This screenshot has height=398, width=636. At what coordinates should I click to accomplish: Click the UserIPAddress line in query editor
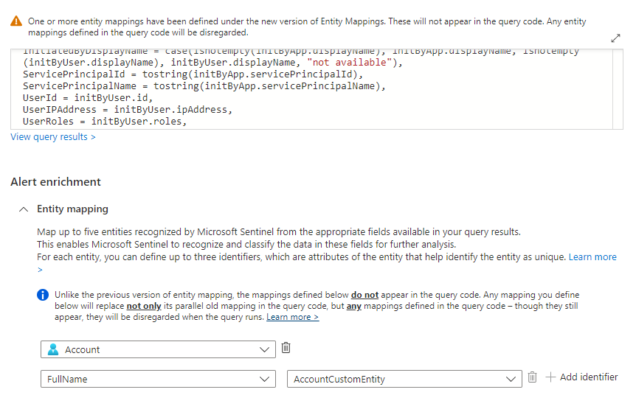(x=127, y=110)
